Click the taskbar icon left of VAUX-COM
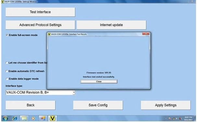The height and width of the screenshot is (122, 197). click(x=43, y=118)
